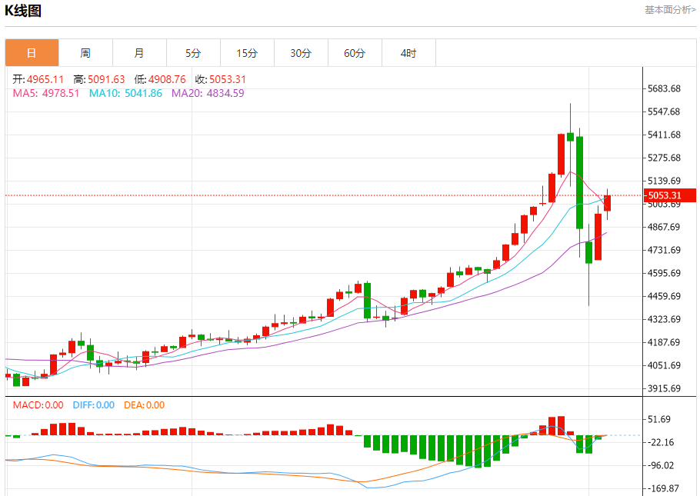Open the 月 monthly chart tab
Screen dimensions: 700x496
139,53
